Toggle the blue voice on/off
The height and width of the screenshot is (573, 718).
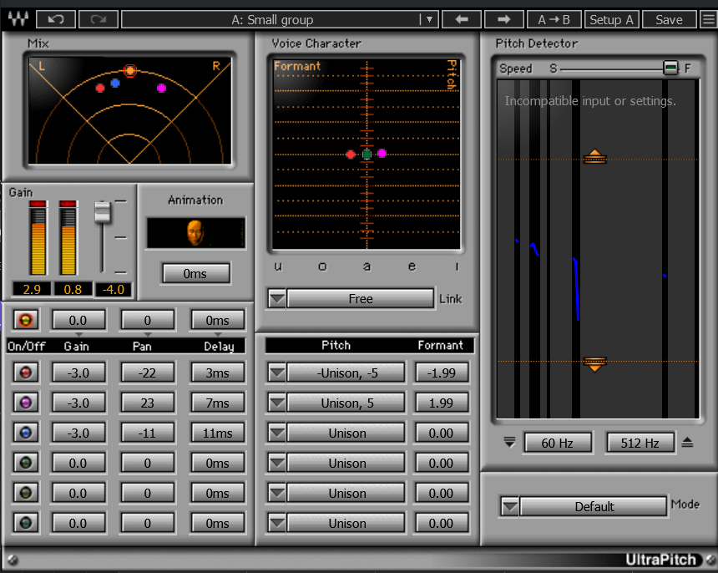pyautogui.click(x=26, y=433)
